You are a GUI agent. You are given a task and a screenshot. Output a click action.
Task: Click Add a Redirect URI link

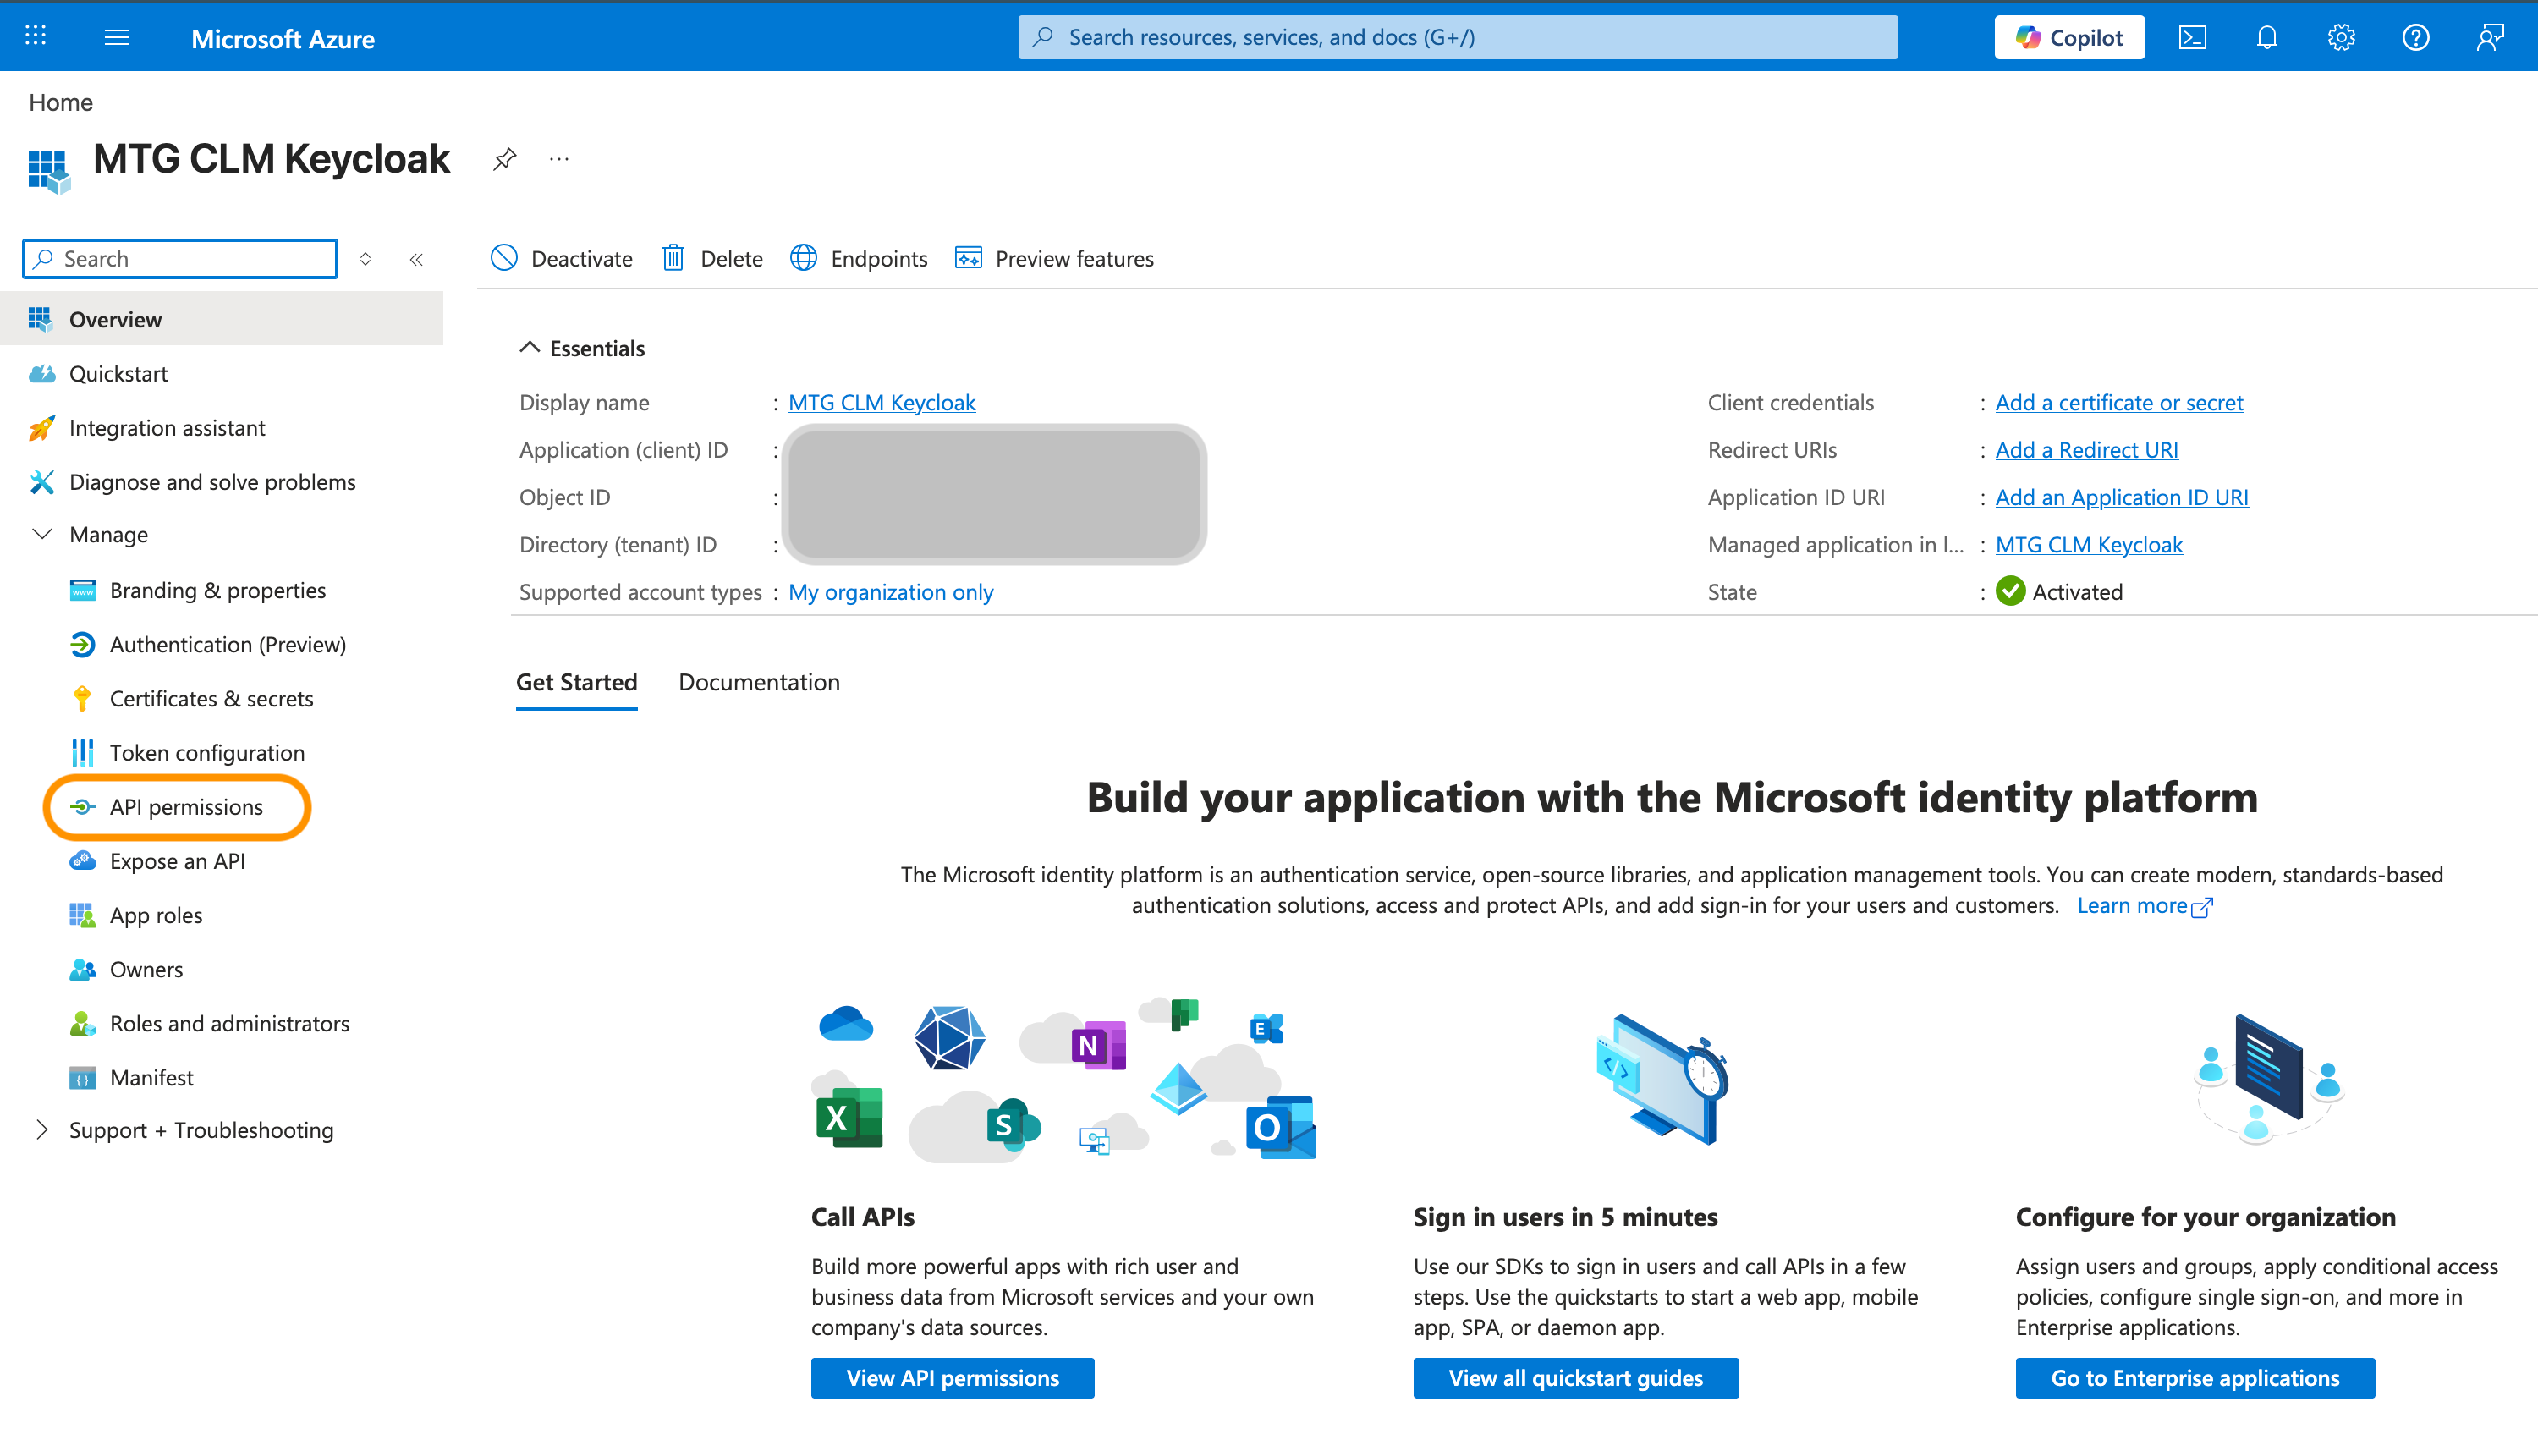click(x=2086, y=450)
